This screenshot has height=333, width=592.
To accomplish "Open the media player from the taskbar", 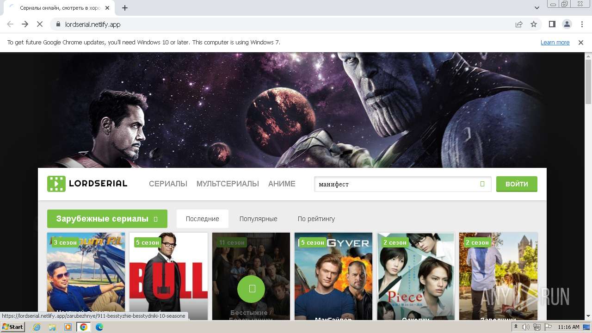I will pos(68,327).
